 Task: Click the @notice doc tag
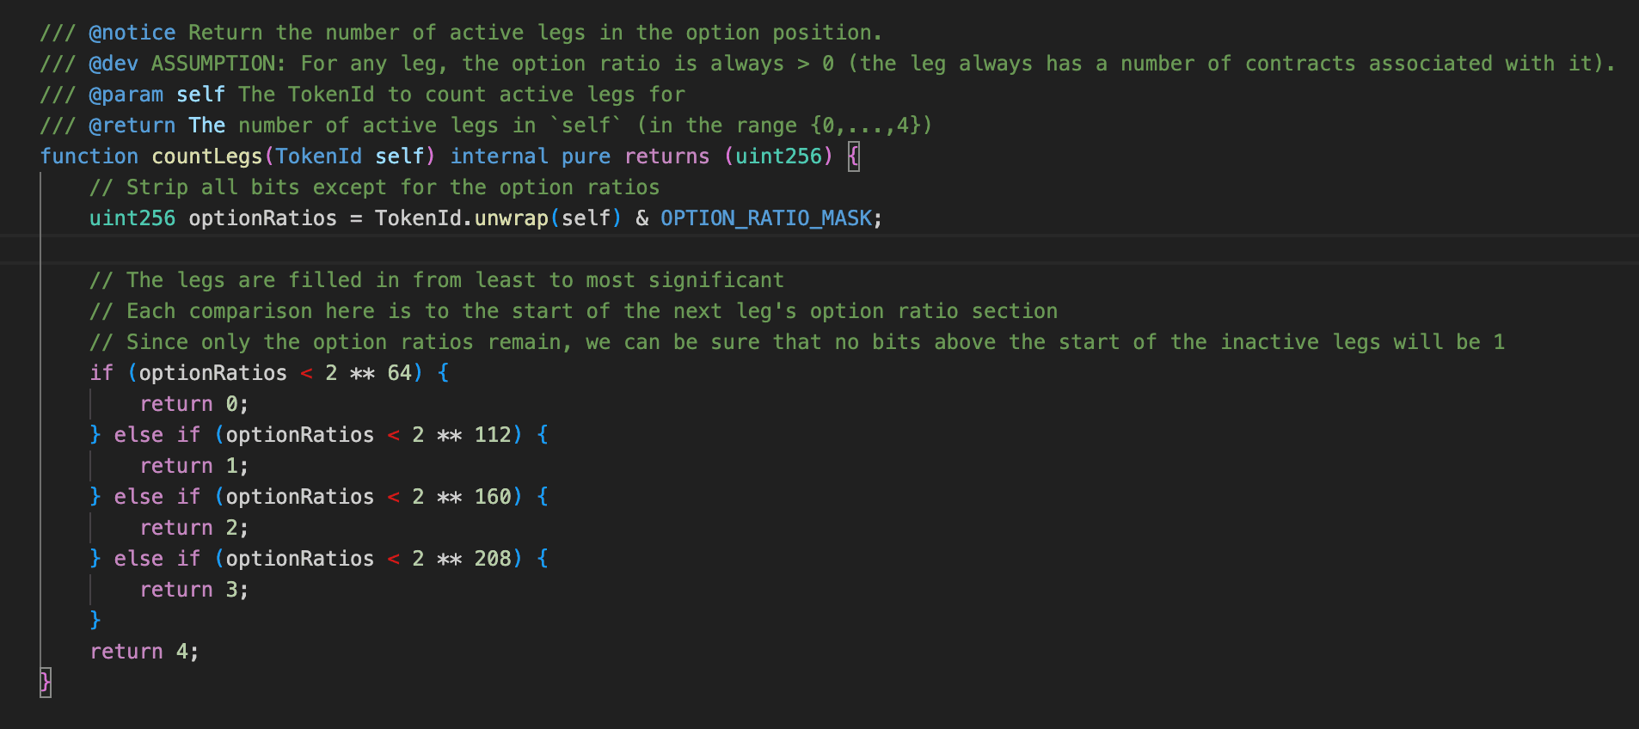(x=132, y=33)
